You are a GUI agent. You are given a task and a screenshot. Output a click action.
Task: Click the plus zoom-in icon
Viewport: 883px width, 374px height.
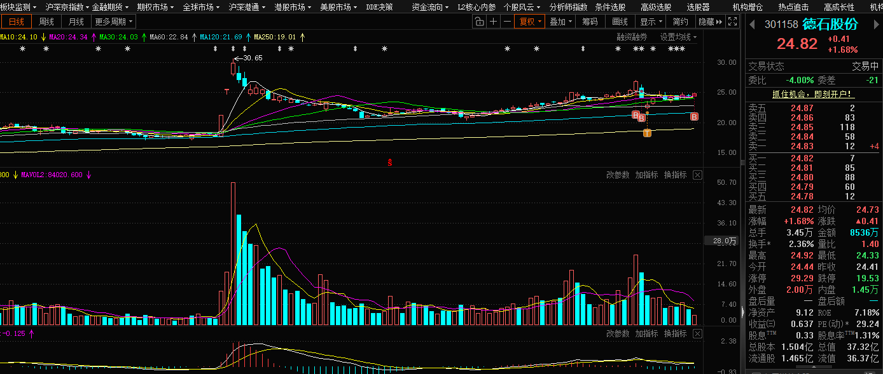[493, 22]
